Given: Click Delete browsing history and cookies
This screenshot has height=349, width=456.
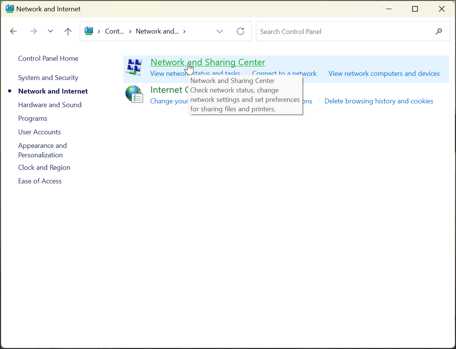Looking at the screenshot, I should pyautogui.click(x=378, y=101).
